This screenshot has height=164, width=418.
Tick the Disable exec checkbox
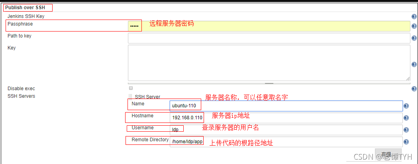click(131, 88)
